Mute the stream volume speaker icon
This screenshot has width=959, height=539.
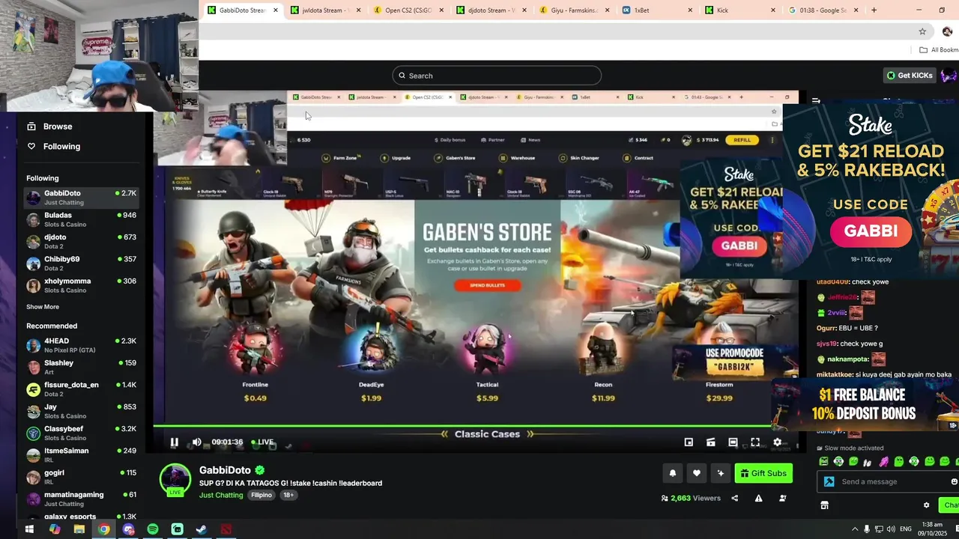click(196, 442)
